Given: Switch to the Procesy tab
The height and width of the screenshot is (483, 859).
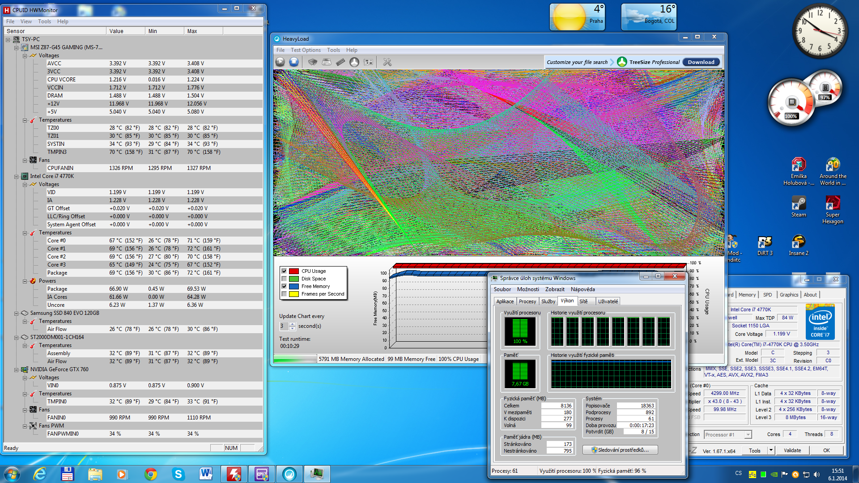Looking at the screenshot, I should pyautogui.click(x=527, y=301).
